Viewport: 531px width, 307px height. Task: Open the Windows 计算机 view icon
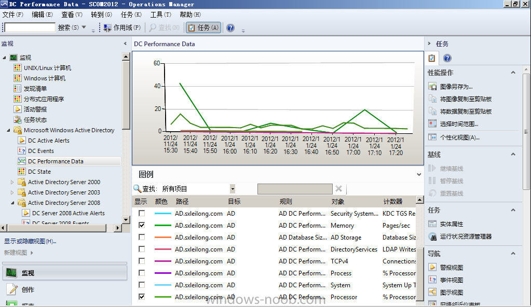click(18, 78)
